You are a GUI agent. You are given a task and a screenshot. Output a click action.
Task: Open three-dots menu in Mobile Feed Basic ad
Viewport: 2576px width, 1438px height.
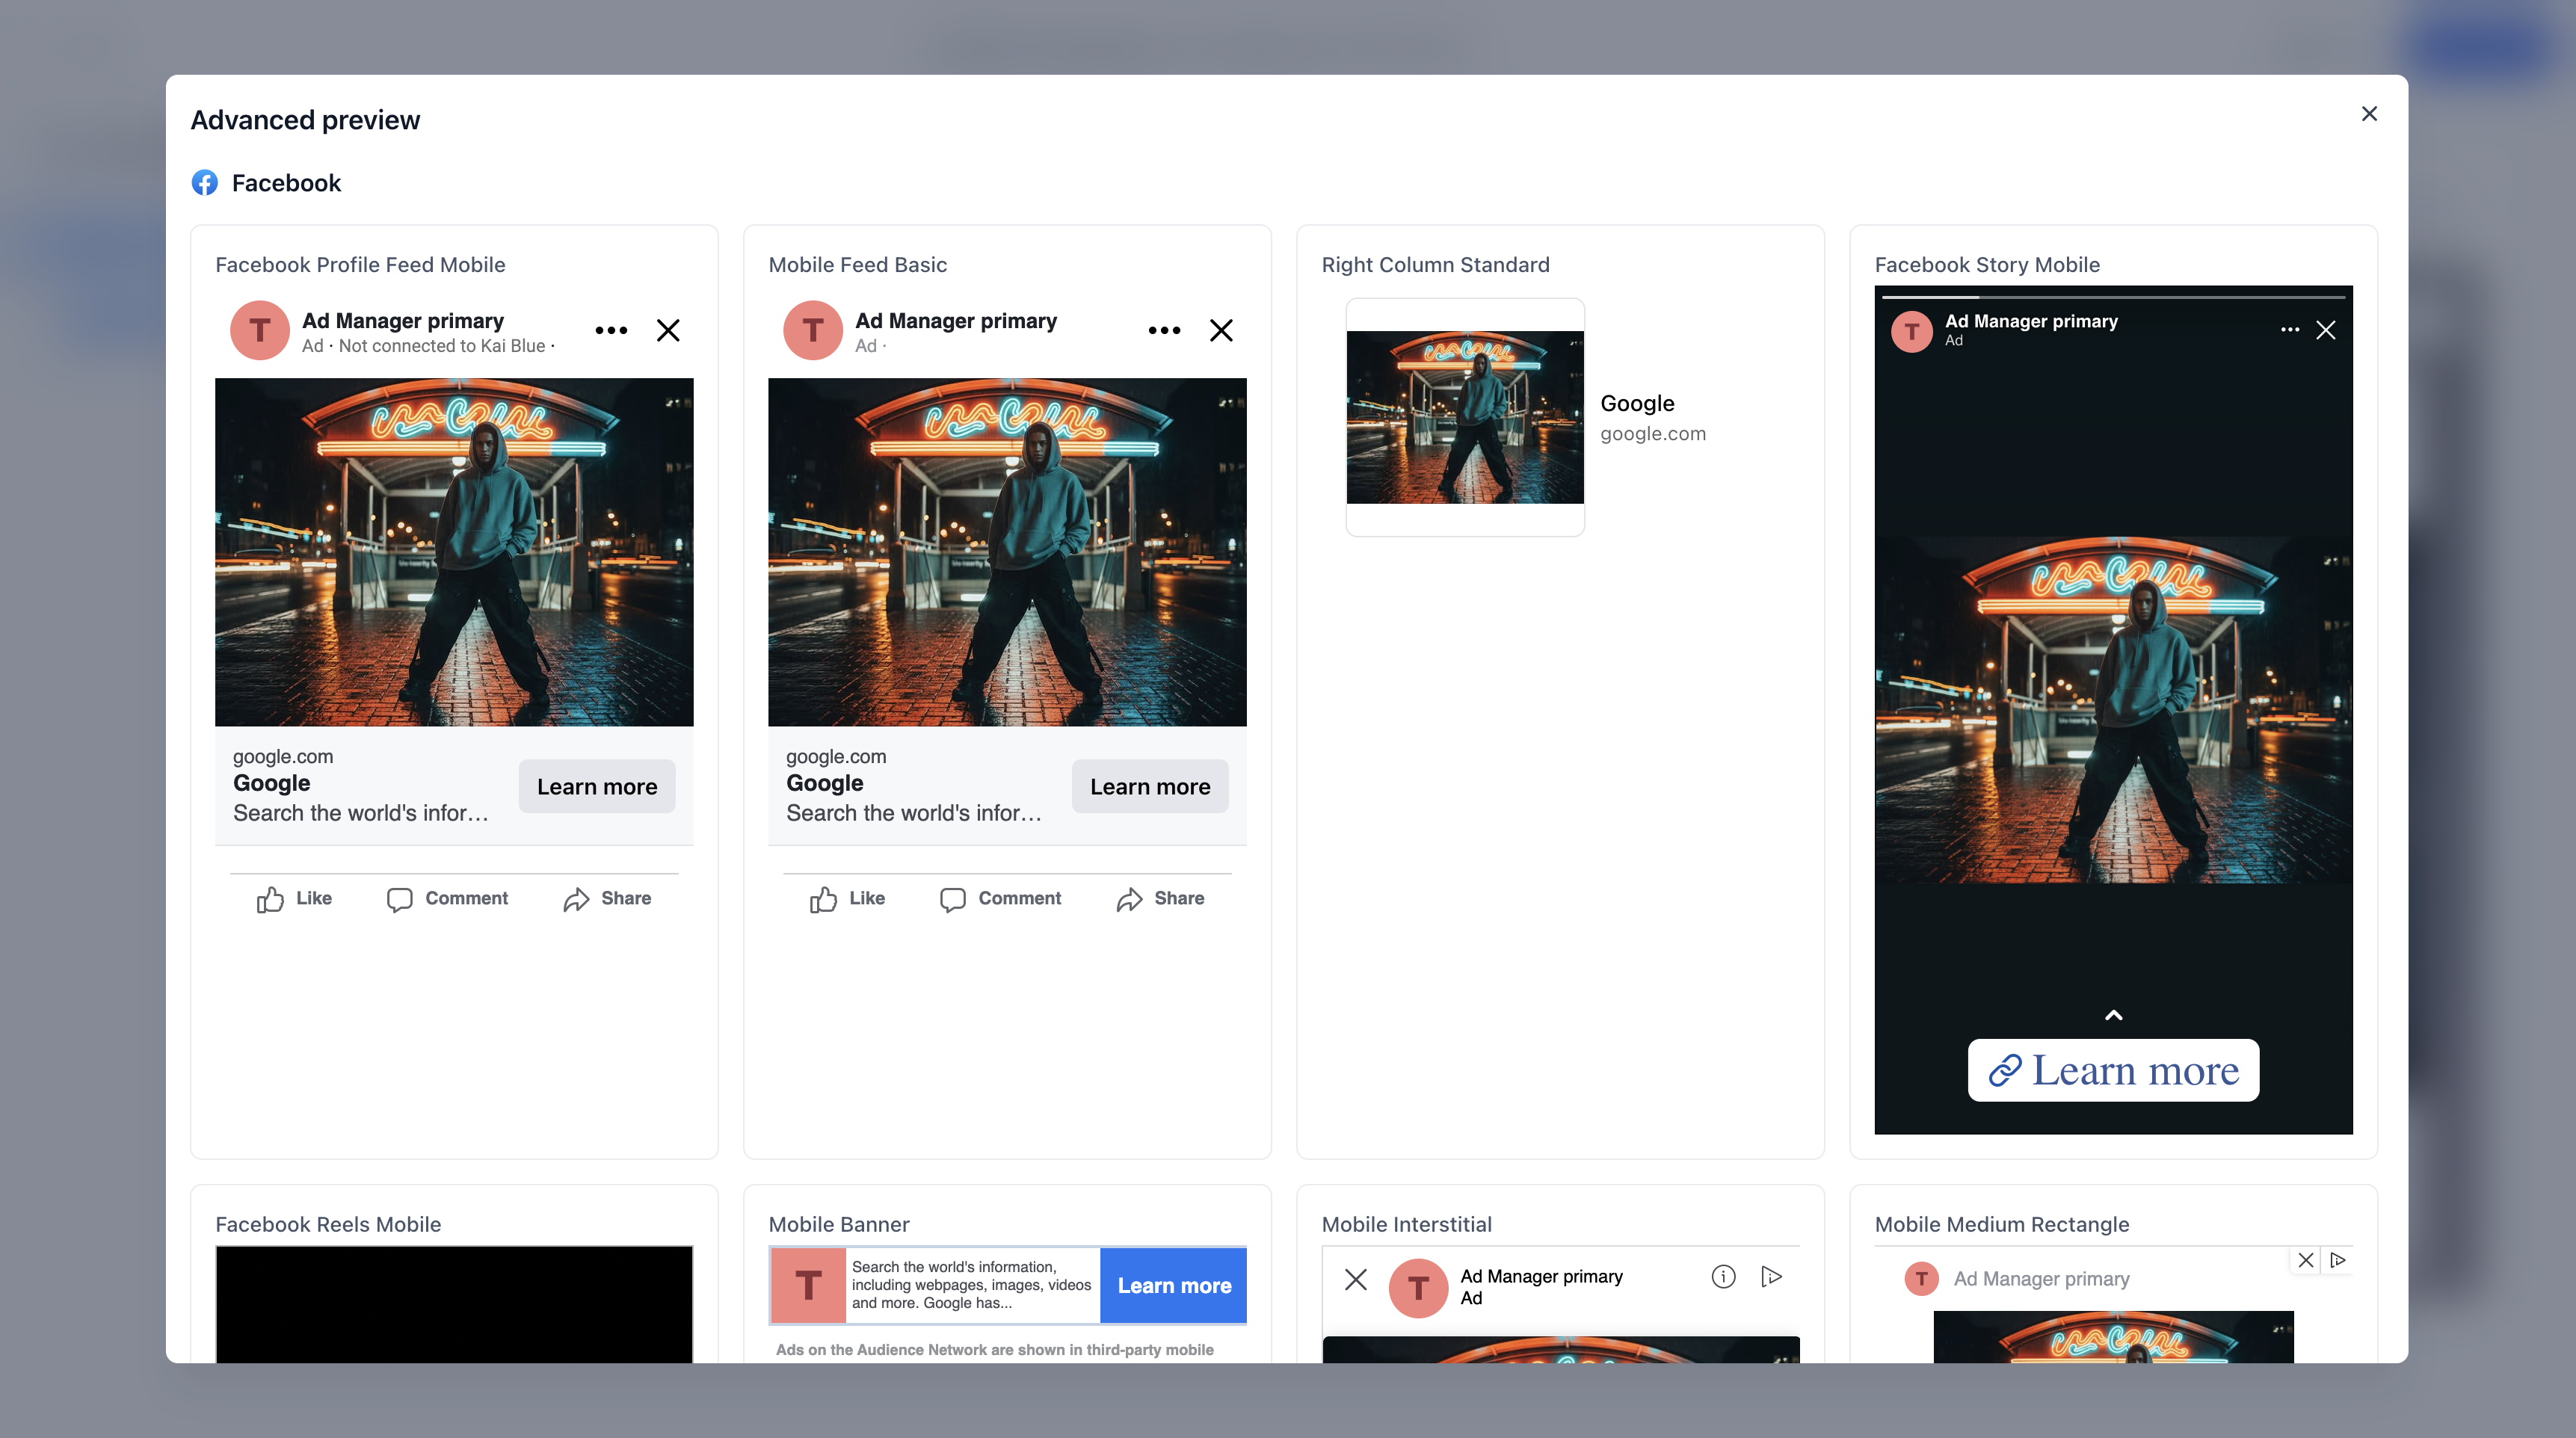pos(1164,330)
